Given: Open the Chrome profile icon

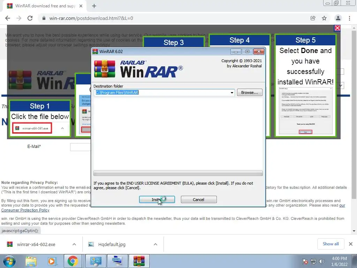Looking at the screenshot, I should click(x=338, y=18).
